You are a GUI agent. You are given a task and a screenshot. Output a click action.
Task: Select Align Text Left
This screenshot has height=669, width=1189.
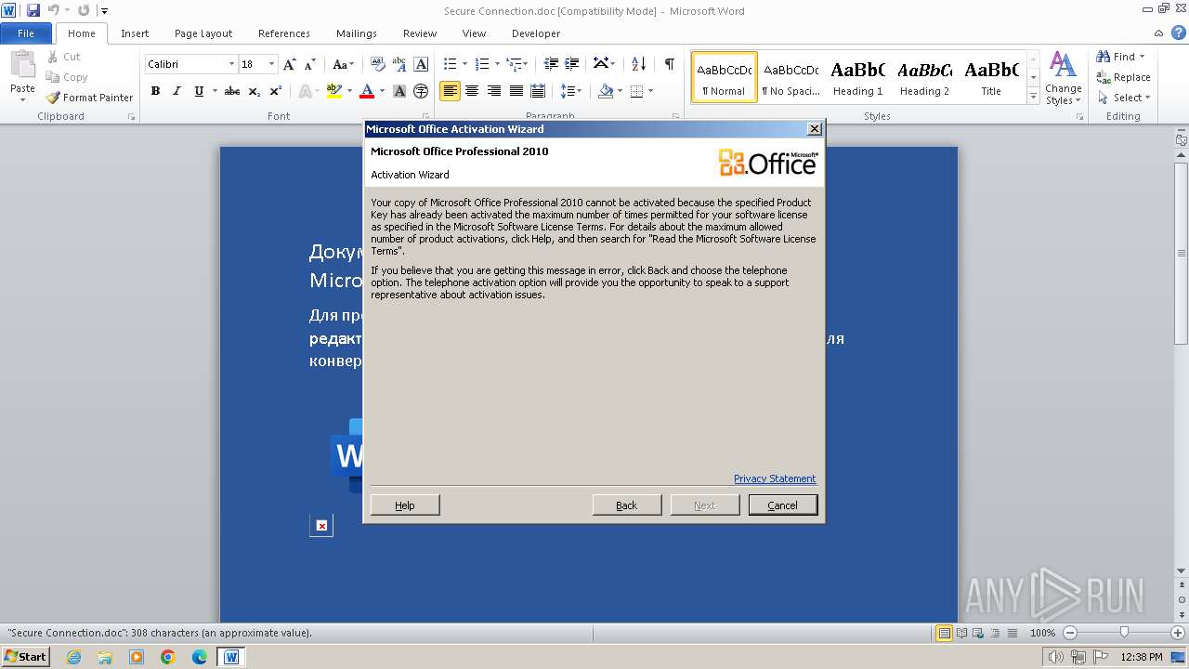(x=451, y=91)
